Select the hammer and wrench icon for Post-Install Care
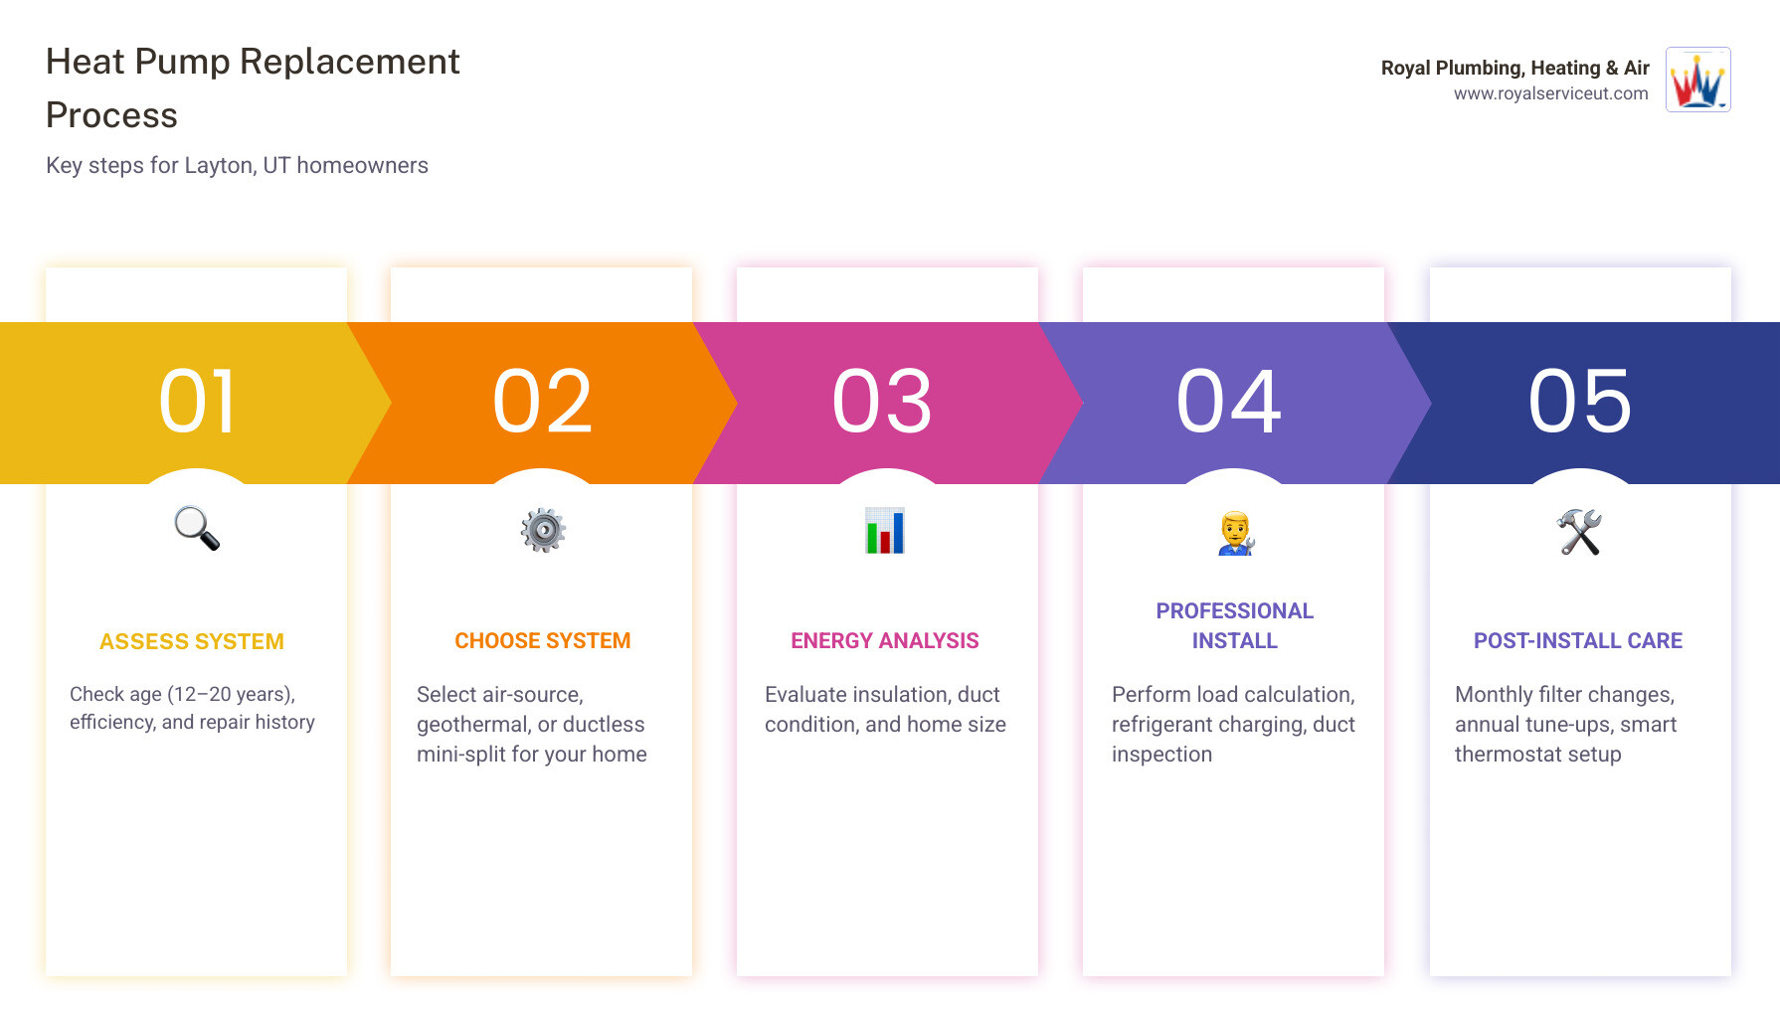Image resolution: width=1780 pixels, height=1018 pixels. (x=1578, y=531)
